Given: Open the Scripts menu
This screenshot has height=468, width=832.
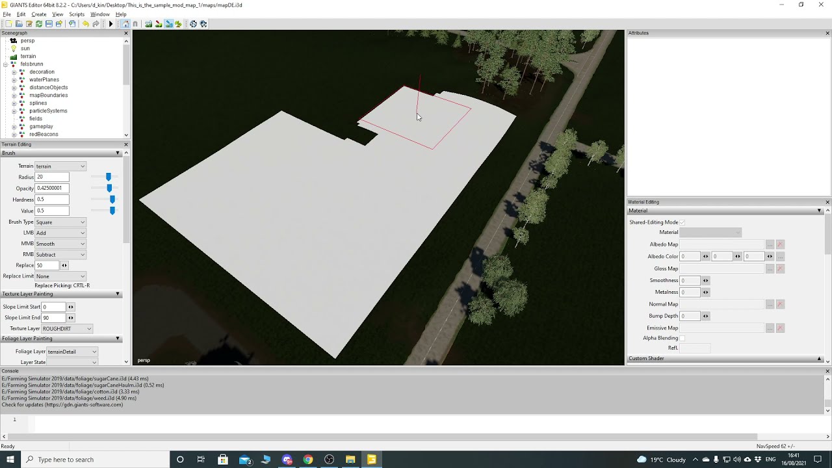Looking at the screenshot, I should 77,14.
